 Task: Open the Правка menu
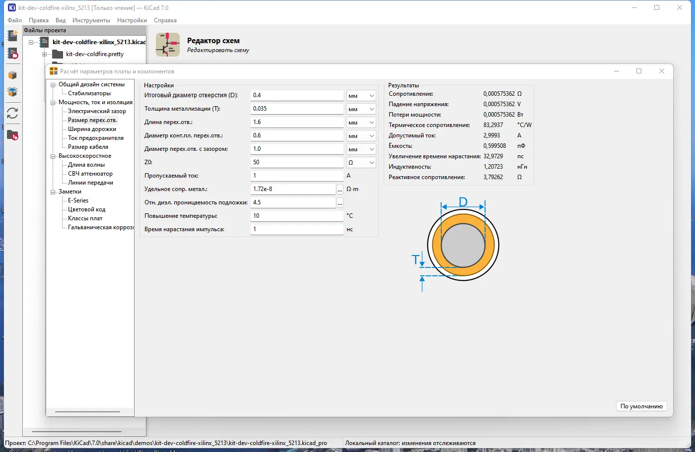pos(39,20)
